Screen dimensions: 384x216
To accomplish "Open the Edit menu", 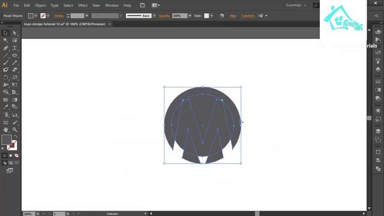I will [x=27, y=5].
